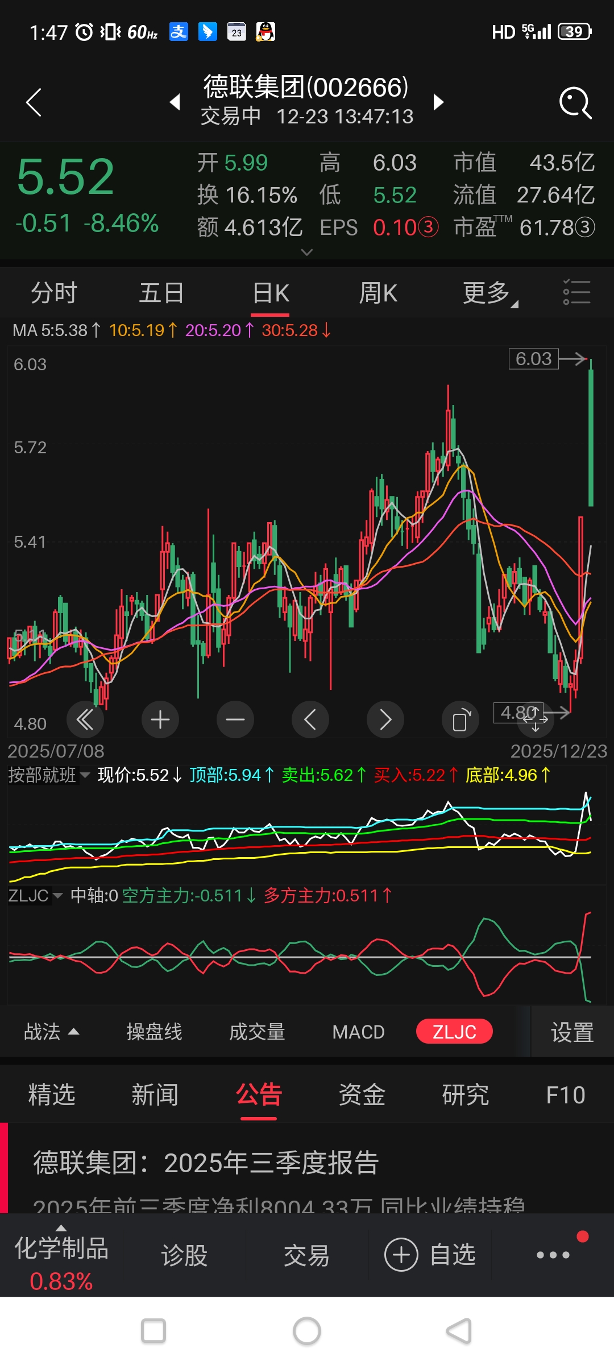Select the 操盘线 indicator
Image resolution: width=614 pixels, height=1365 pixels.
point(154,1031)
